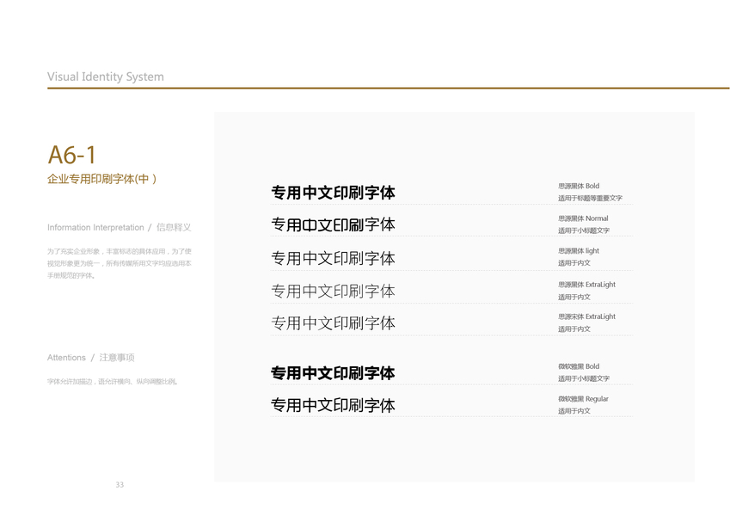This screenshot has width=730, height=516.
Task: Click the usage note "适用于标题等重要文字"
Action: tap(591, 198)
